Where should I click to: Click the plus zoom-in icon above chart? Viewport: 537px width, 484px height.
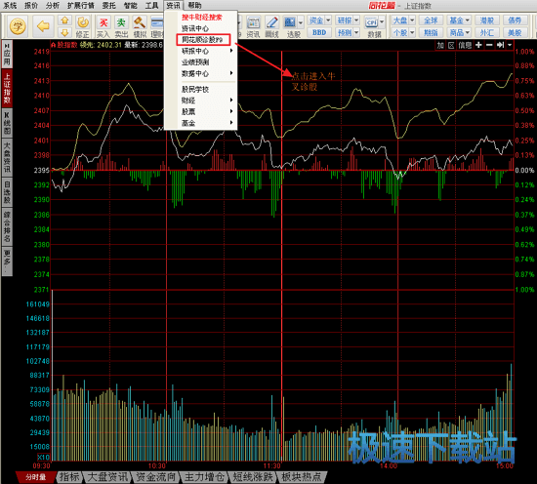pyautogui.click(x=478, y=45)
